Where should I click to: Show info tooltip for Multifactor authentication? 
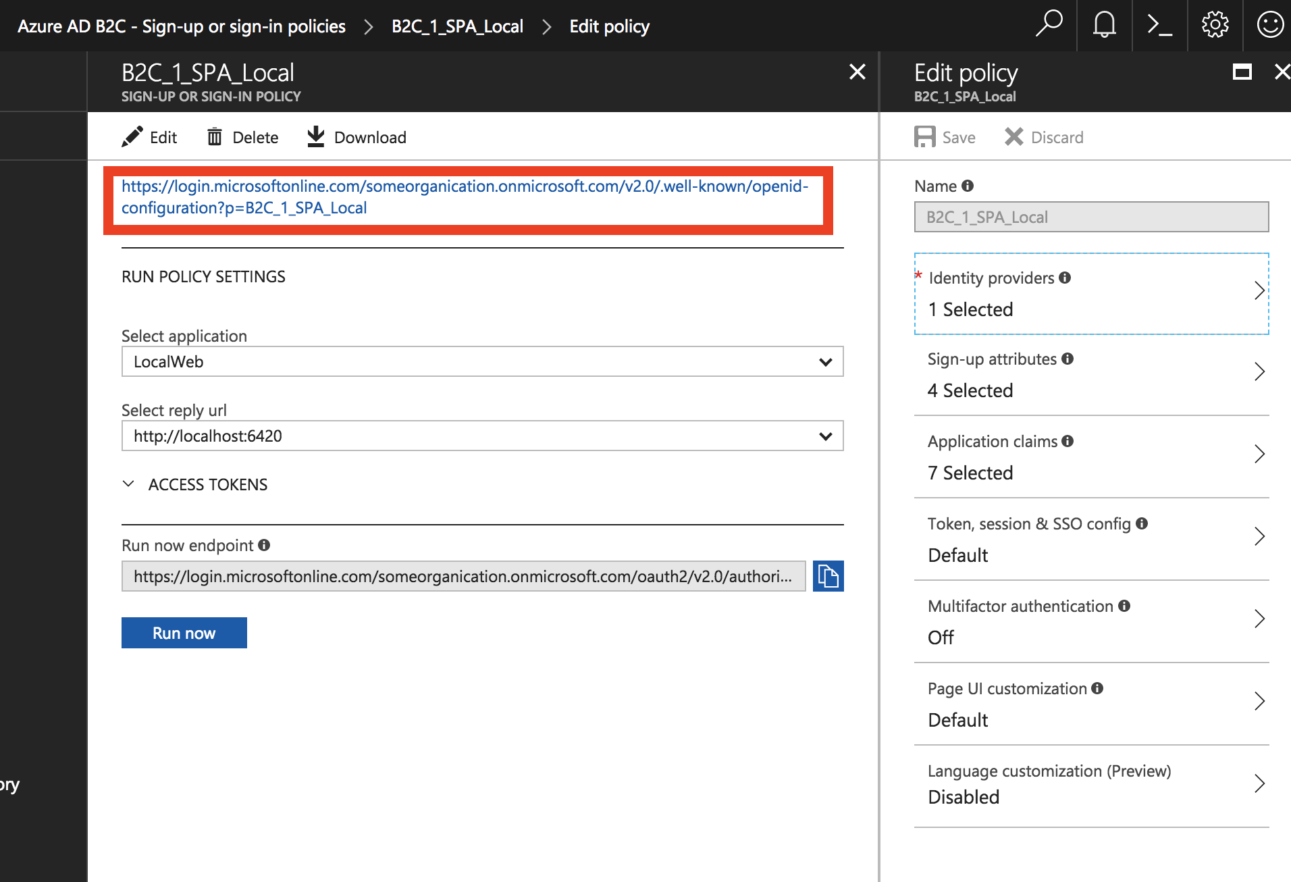pyautogui.click(x=1124, y=606)
